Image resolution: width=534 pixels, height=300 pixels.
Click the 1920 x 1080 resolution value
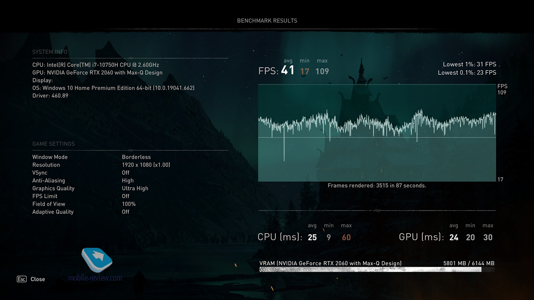click(146, 165)
